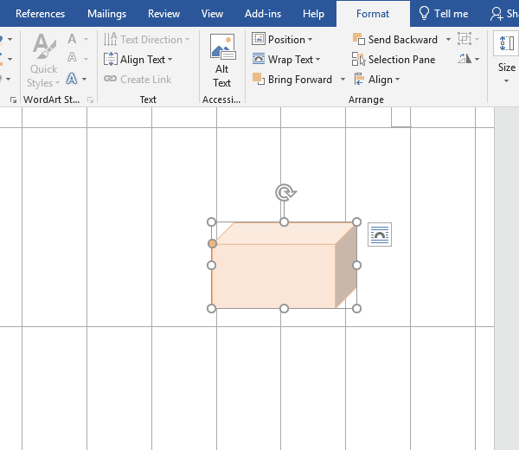Open the Align Text menu

(x=138, y=60)
